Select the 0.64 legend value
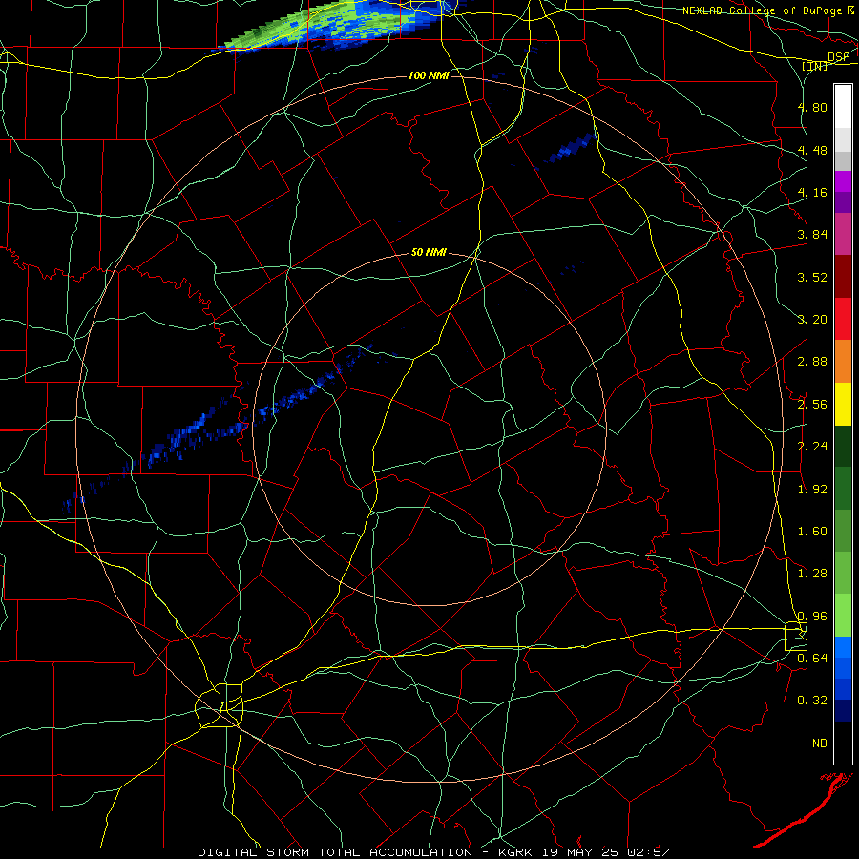The height and width of the screenshot is (859, 859). (812, 659)
